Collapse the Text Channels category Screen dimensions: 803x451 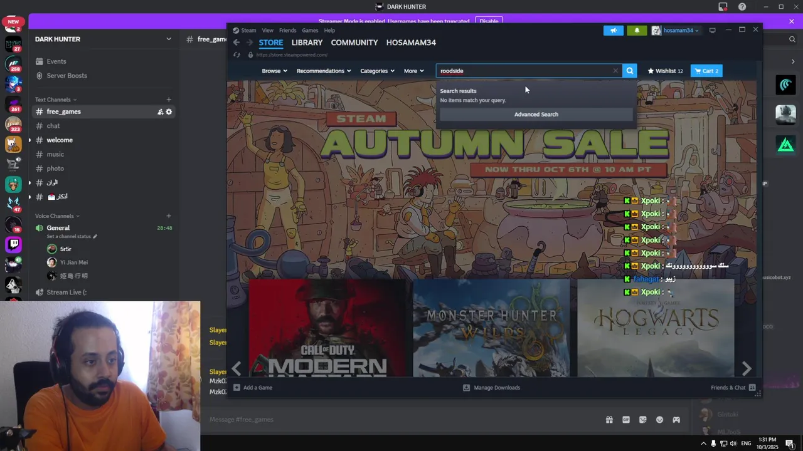56,100
